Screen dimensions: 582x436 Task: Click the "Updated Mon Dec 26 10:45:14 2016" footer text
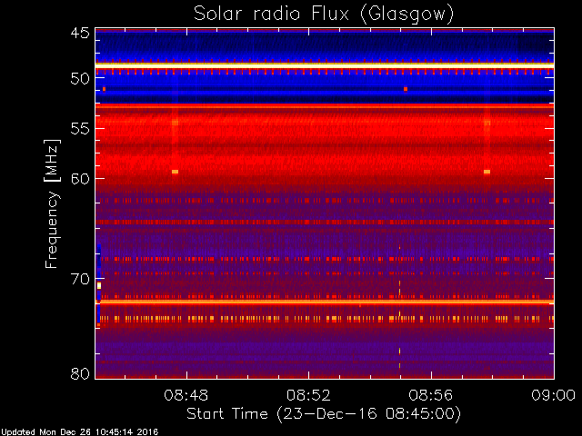point(79,432)
